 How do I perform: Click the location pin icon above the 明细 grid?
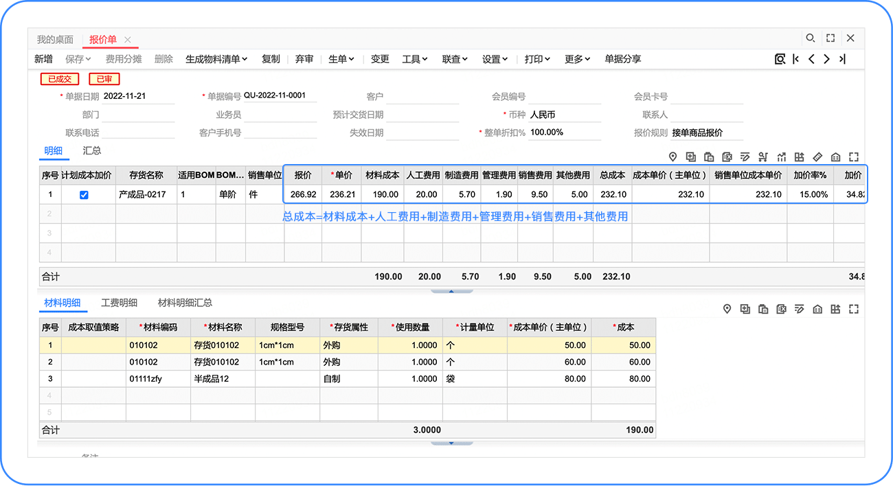coord(672,157)
